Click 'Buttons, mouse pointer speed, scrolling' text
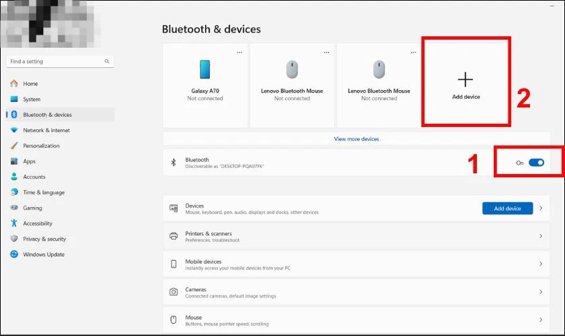The width and height of the screenshot is (565, 336). click(227, 324)
